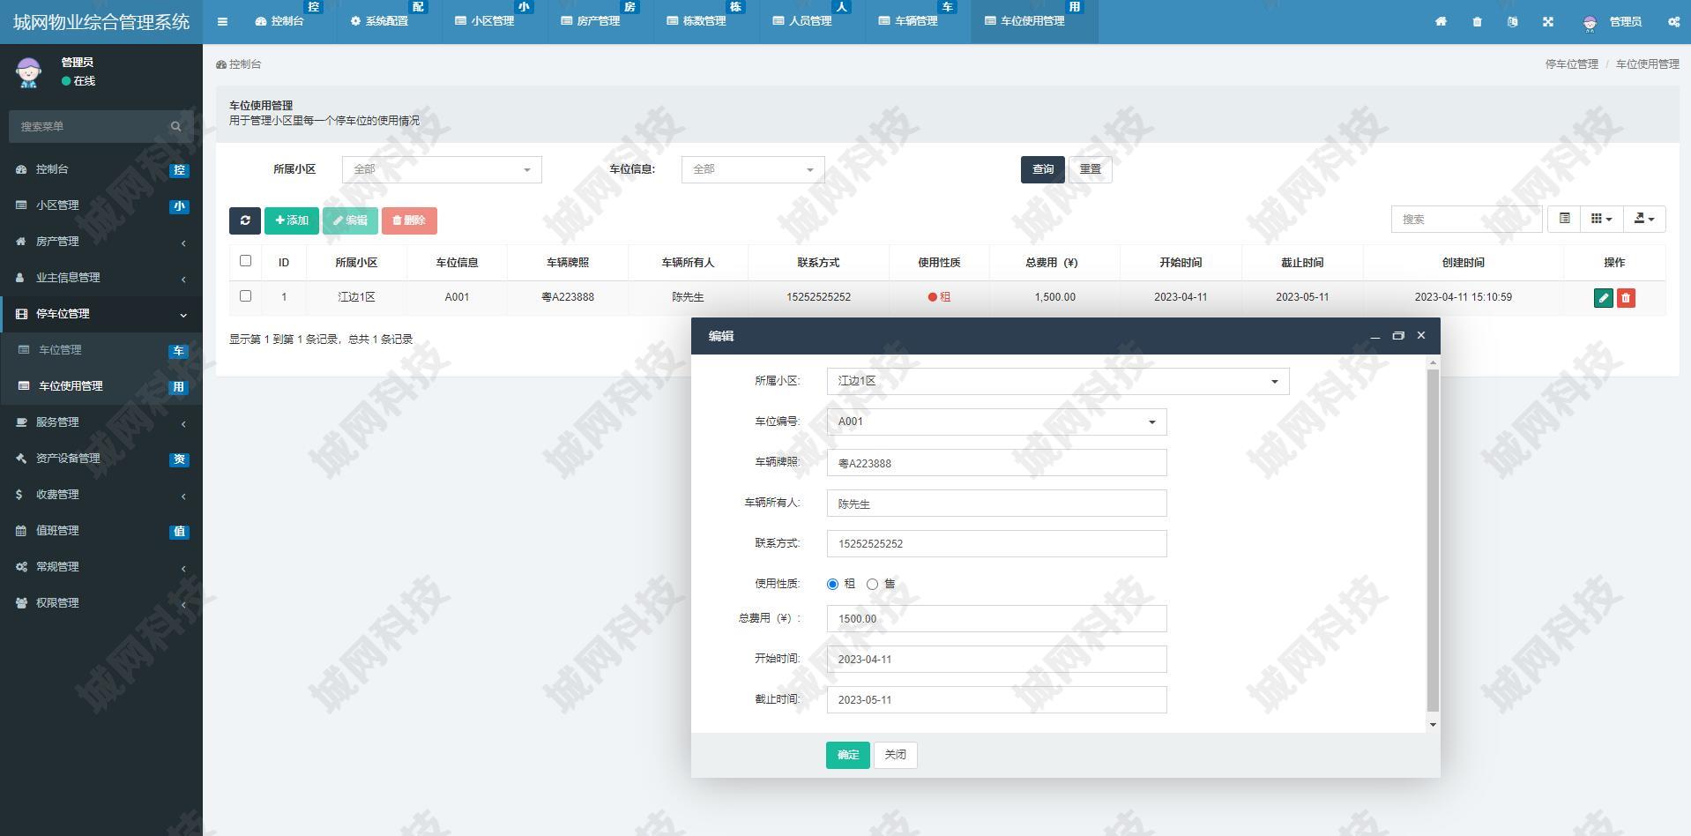Open the export data dropdown
Screen dimensions: 1691x836
click(1644, 219)
